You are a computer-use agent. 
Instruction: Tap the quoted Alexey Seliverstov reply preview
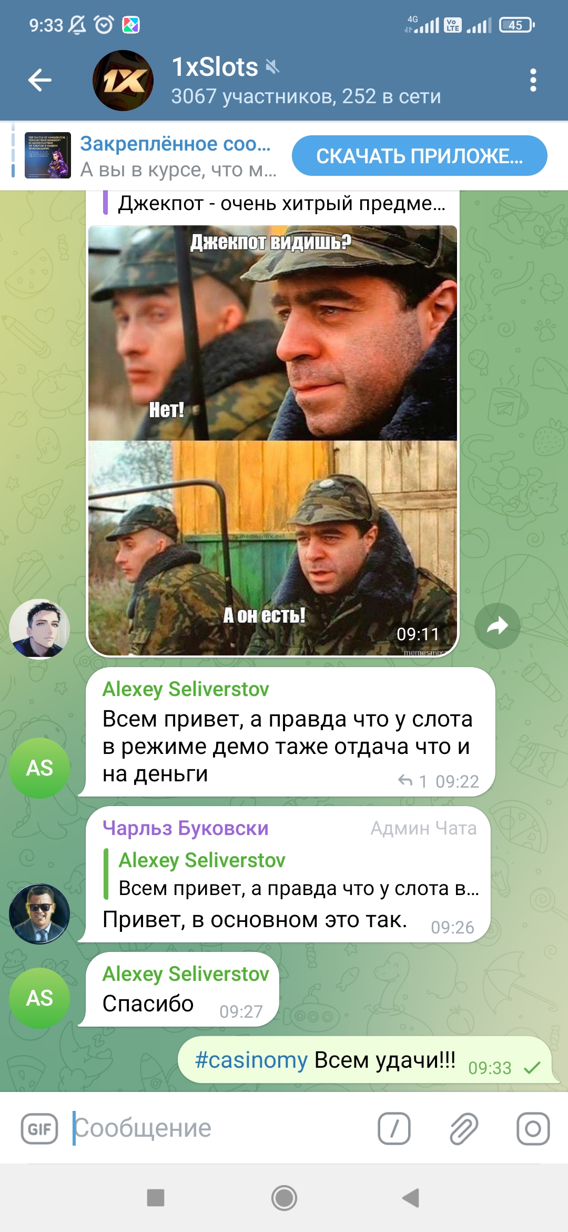292,874
